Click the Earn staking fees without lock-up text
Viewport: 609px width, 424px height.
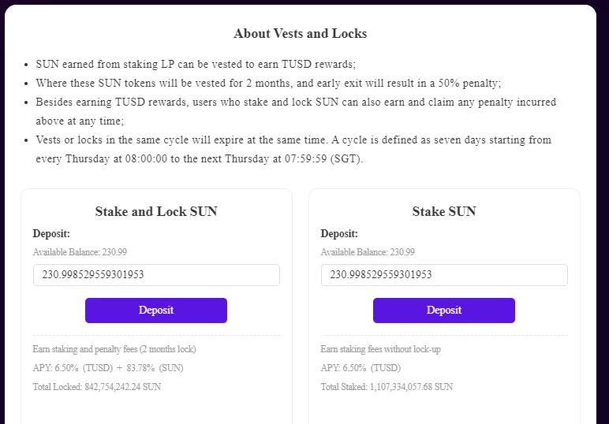pyautogui.click(x=380, y=349)
